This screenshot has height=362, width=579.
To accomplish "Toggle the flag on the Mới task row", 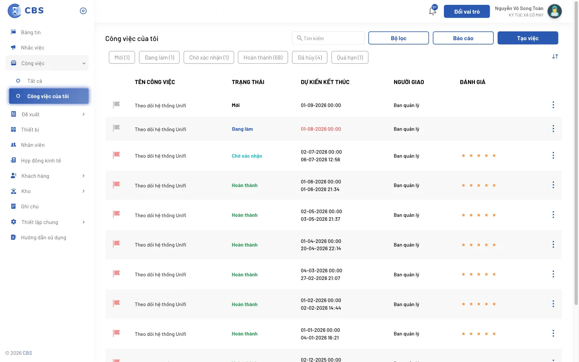I will pos(117,105).
